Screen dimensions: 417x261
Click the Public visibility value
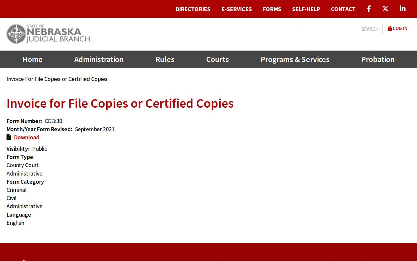40,149
